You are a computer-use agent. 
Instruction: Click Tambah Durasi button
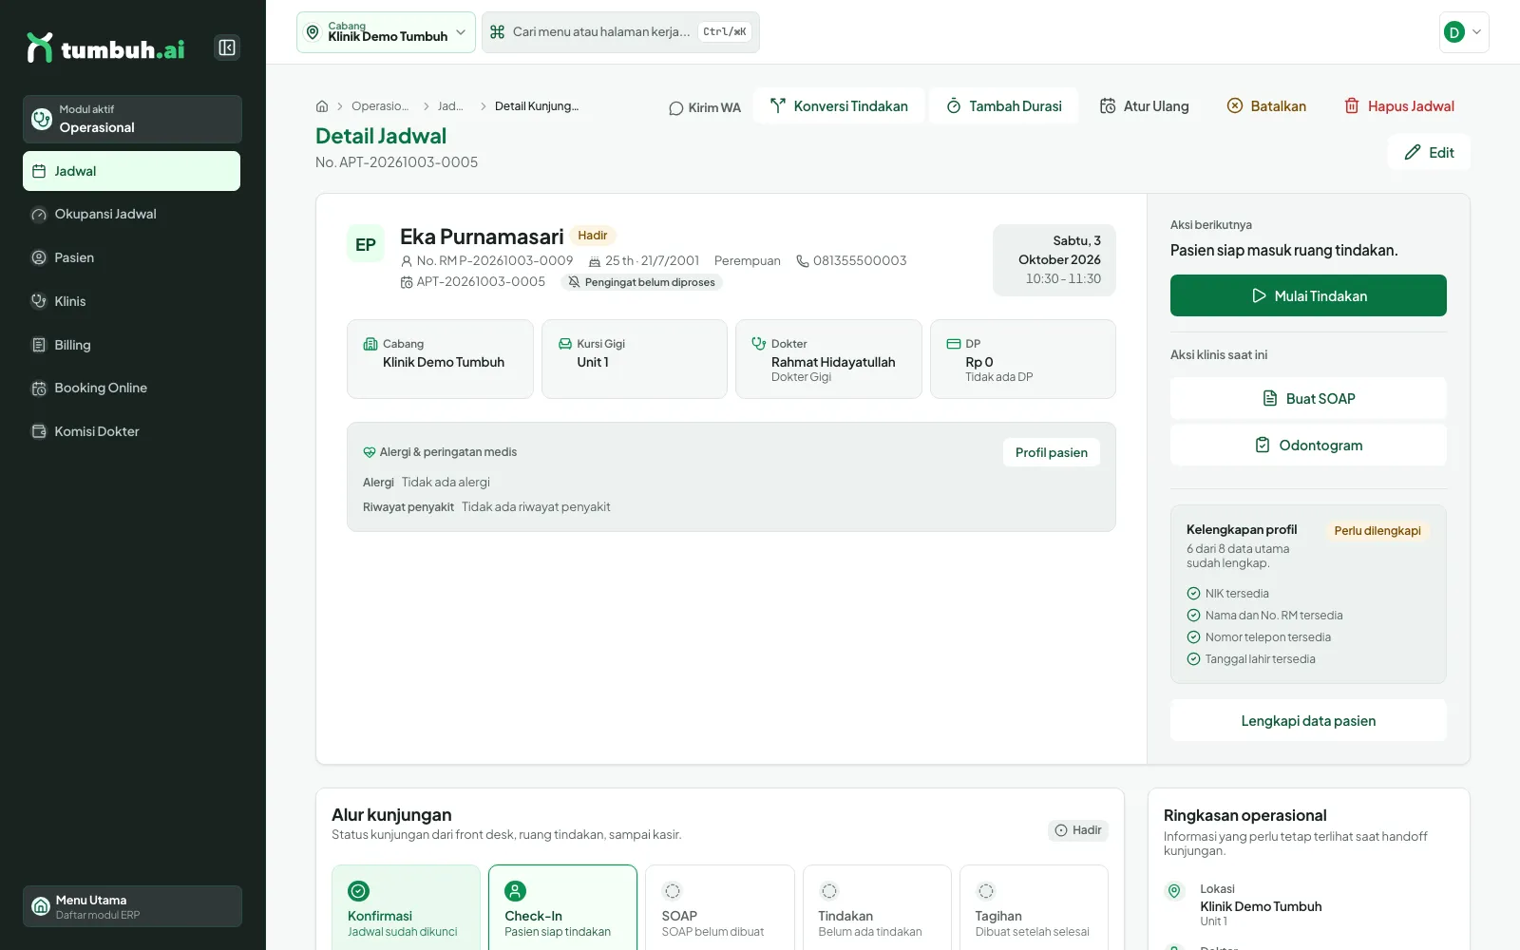pyautogui.click(x=1003, y=106)
